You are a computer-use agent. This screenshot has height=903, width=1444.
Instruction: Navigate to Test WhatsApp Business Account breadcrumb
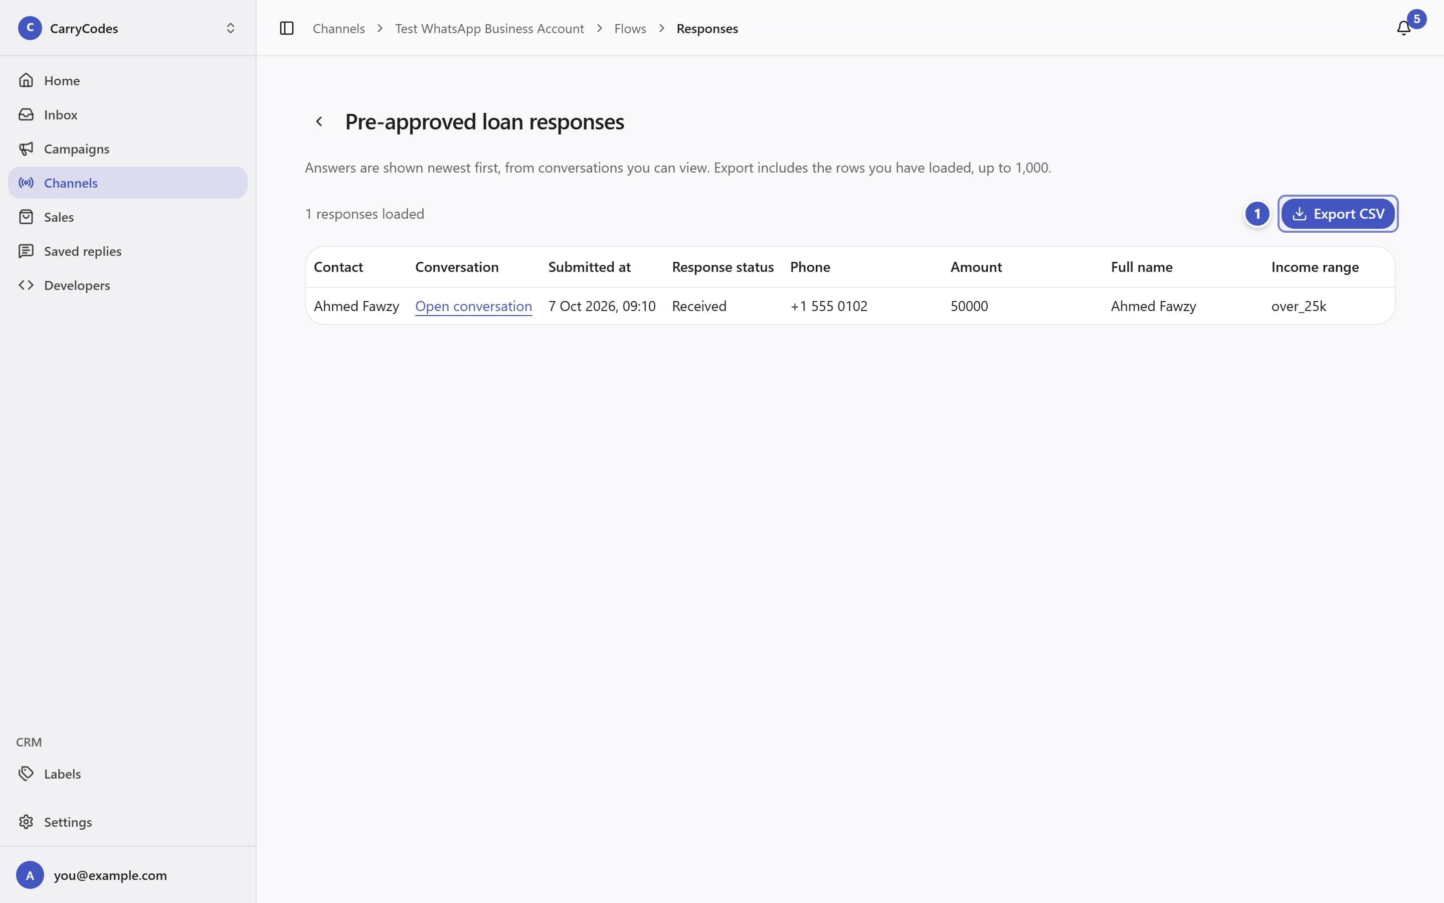click(x=489, y=28)
